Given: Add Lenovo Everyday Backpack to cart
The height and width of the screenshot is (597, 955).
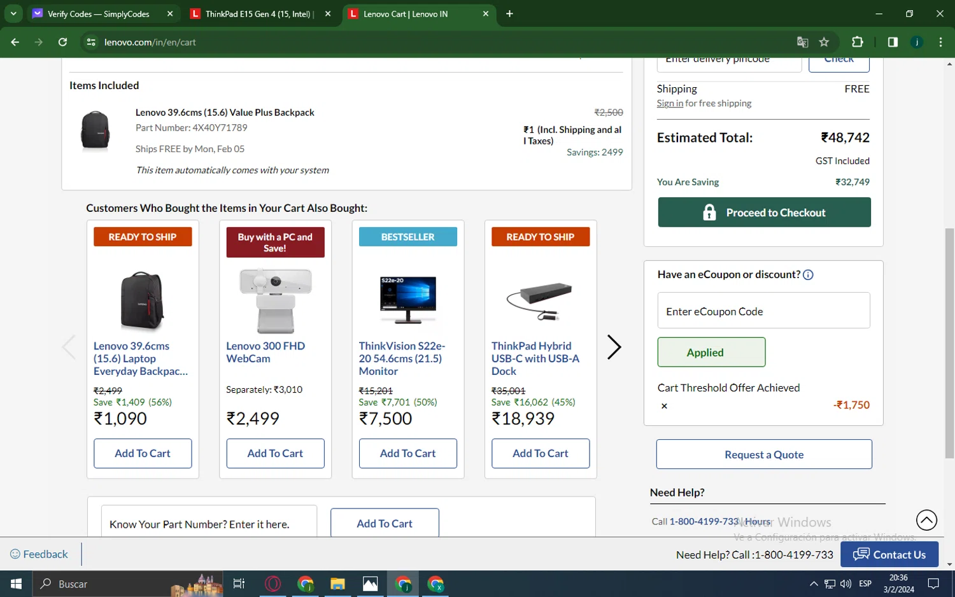Looking at the screenshot, I should (143, 453).
